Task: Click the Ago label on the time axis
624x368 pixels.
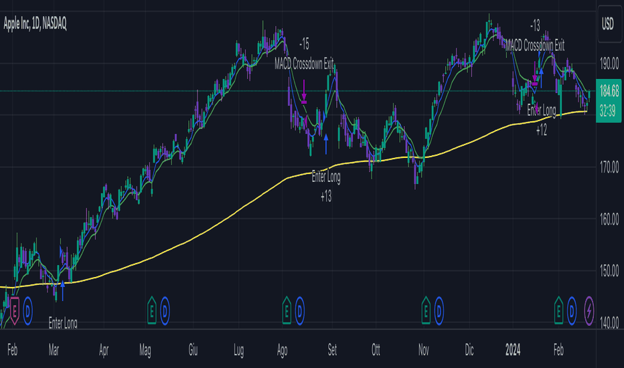Action: click(x=282, y=350)
